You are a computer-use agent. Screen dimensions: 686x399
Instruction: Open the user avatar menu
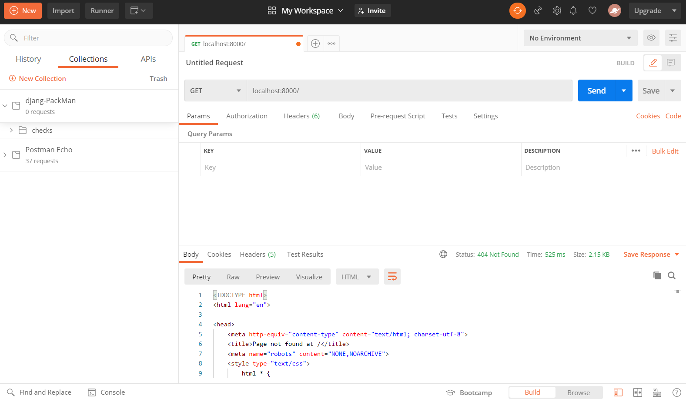tap(614, 10)
